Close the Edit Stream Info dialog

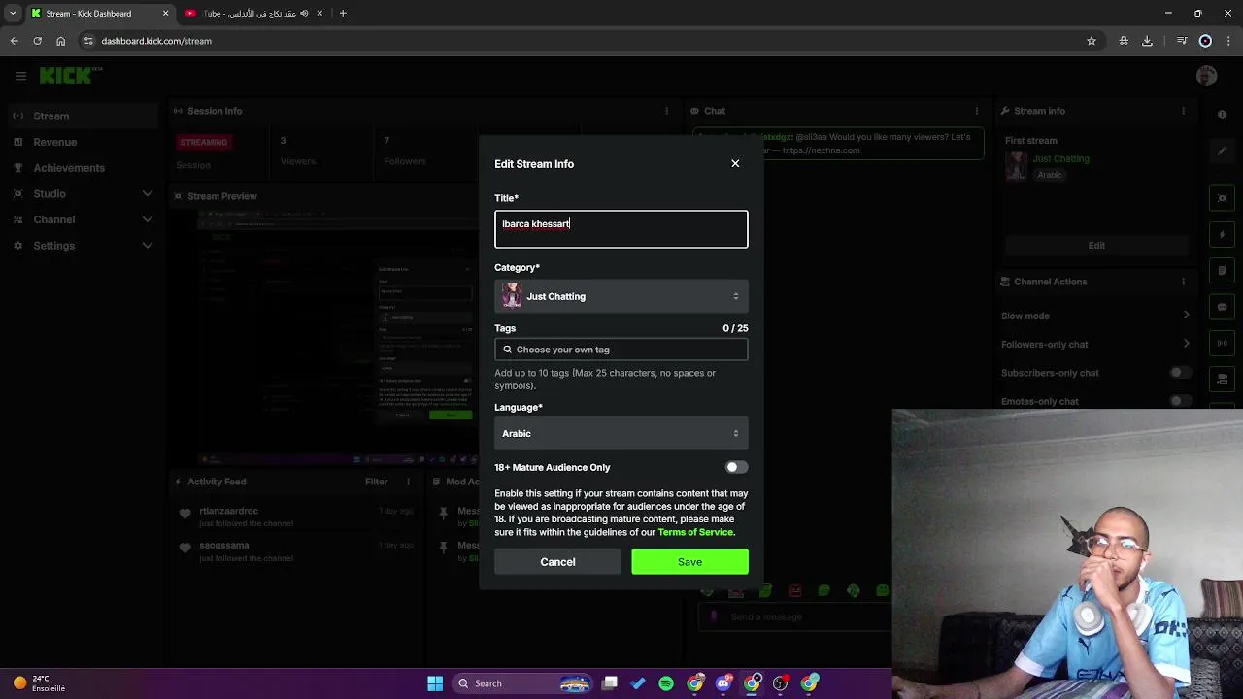point(735,163)
